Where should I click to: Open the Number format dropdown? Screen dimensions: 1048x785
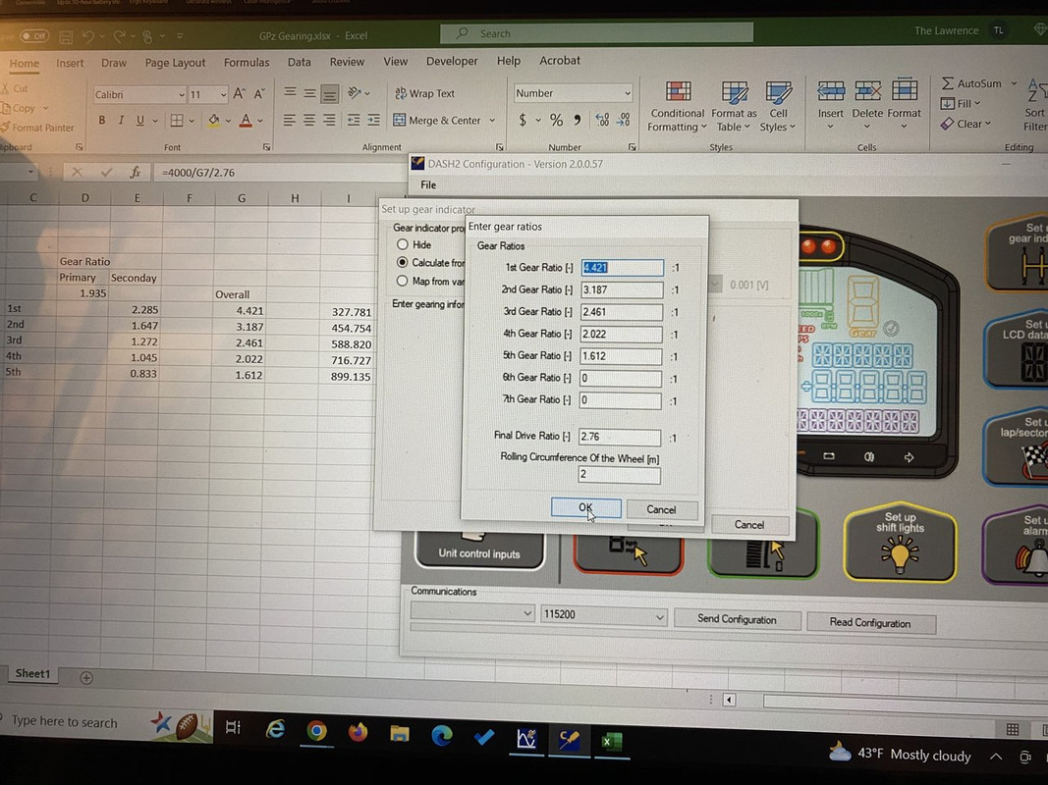coord(627,93)
